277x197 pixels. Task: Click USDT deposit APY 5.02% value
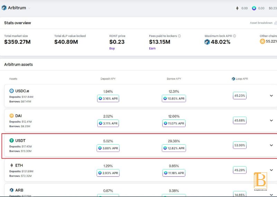(x=108, y=141)
